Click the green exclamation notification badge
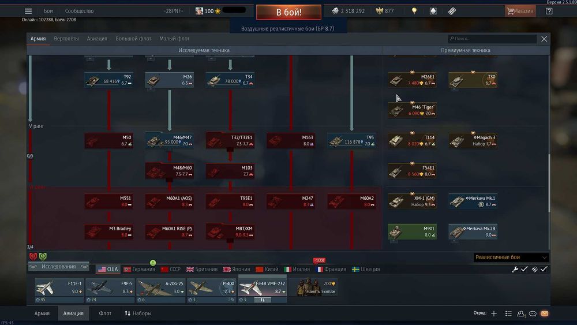Image resolution: width=577 pixels, height=325 pixels. [153, 263]
